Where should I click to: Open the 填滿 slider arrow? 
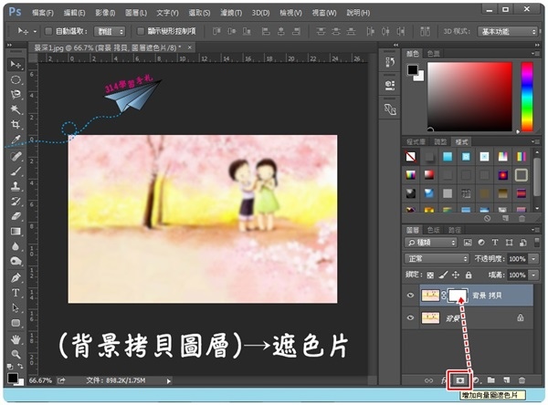(533, 275)
